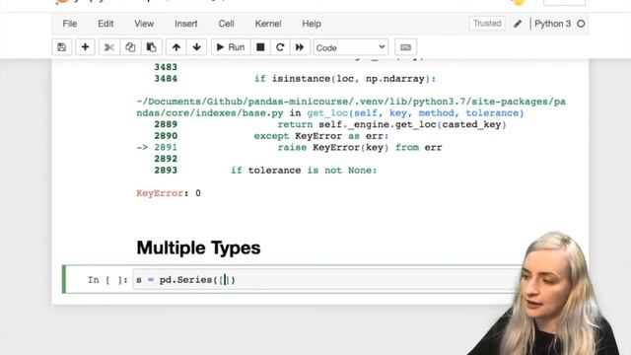This screenshot has width=631, height=355.
Task: Interrupt the kernel with stop icon
Action: (x=260, y=47)
